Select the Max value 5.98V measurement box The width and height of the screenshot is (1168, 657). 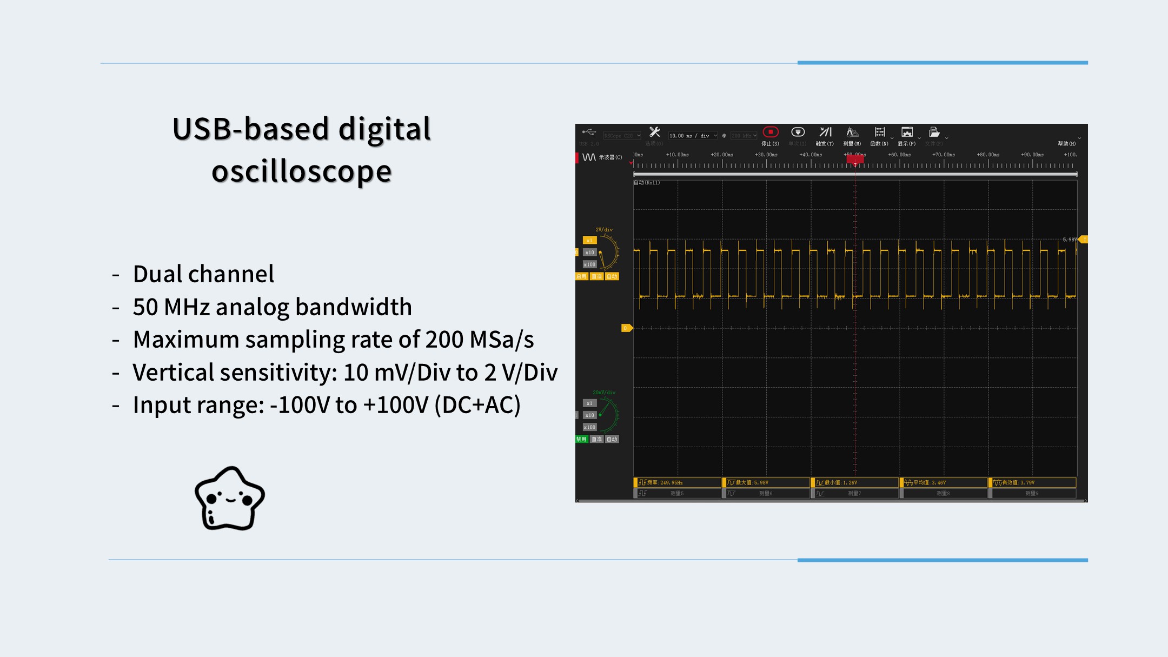click(766, 482)
